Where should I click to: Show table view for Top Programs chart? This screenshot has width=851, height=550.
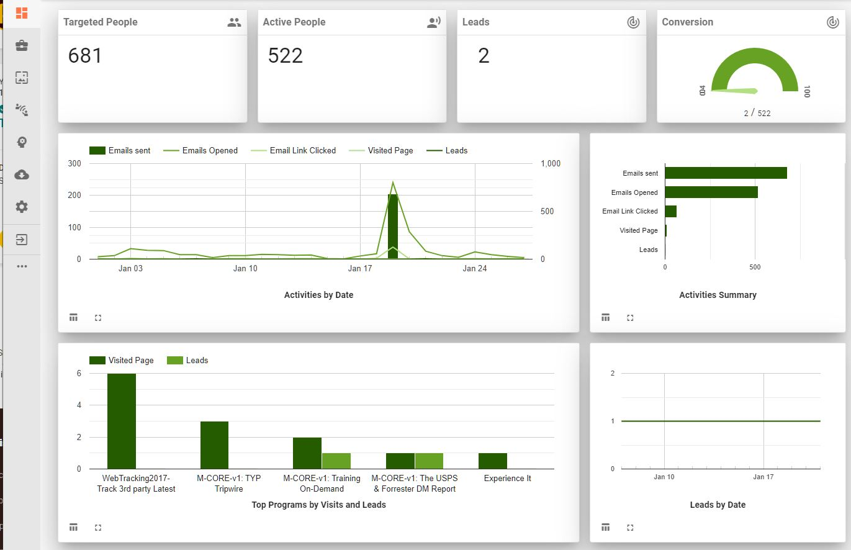tap(74, 528)
